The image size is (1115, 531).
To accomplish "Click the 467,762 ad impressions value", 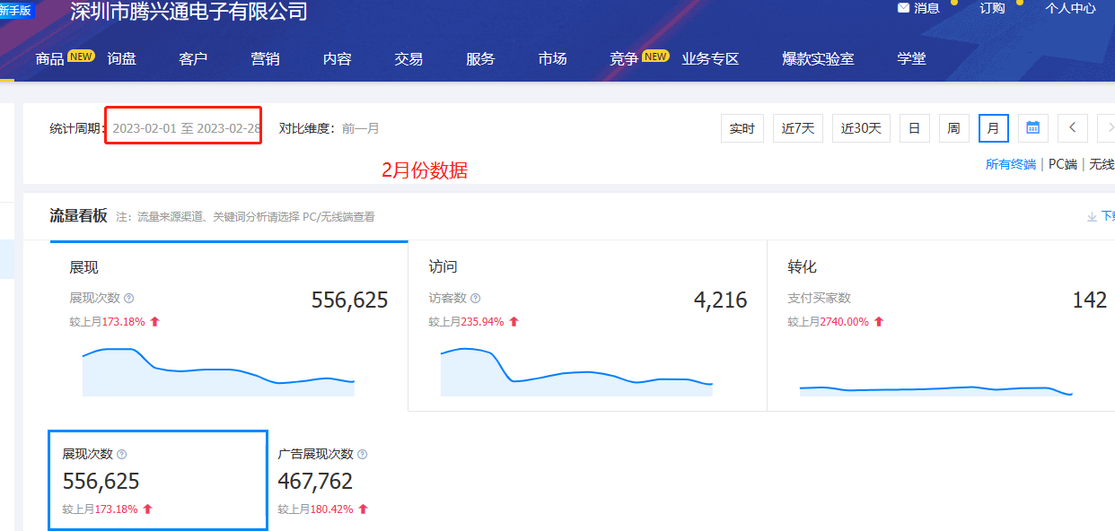I will pyautogui.click(x=315, y=482).
